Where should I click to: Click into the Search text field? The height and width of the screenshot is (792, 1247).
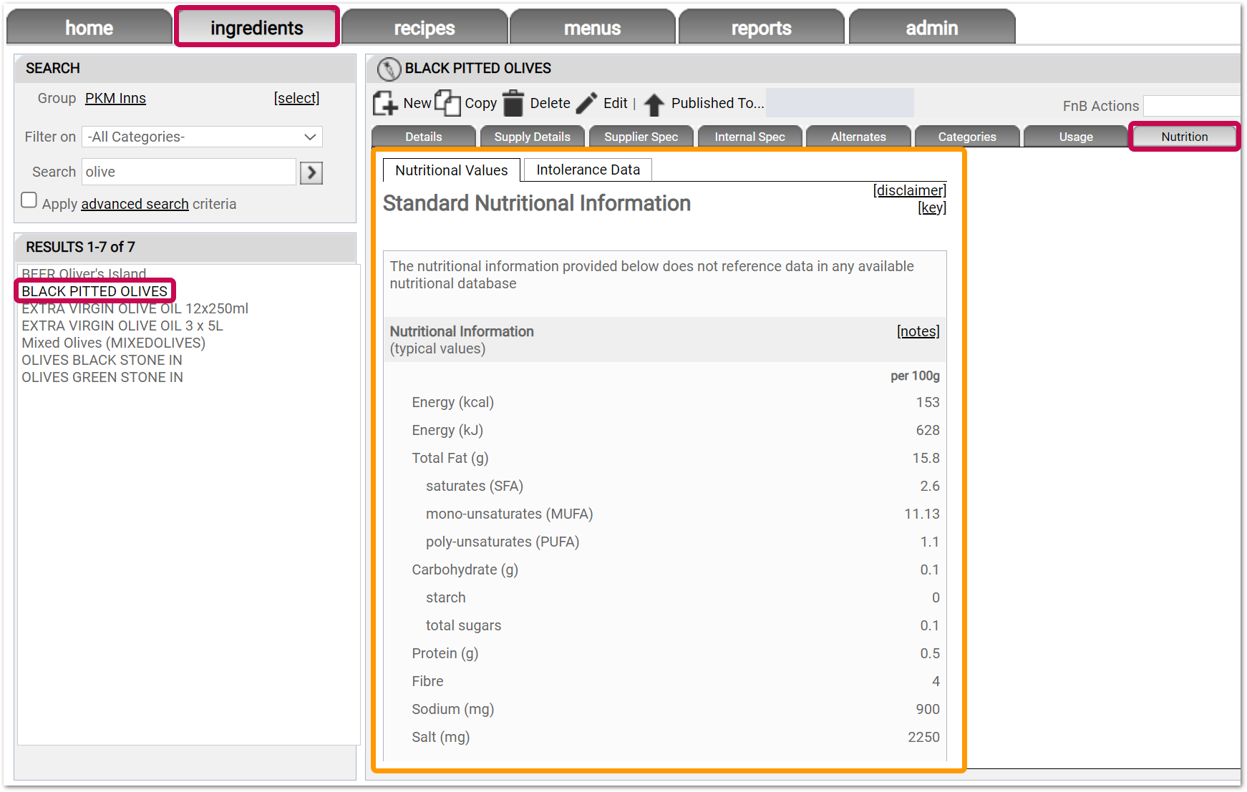pos(189,172)
